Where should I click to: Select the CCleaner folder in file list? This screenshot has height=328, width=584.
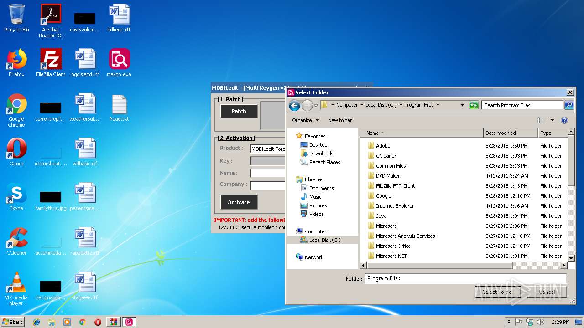[x=386, y=156]
